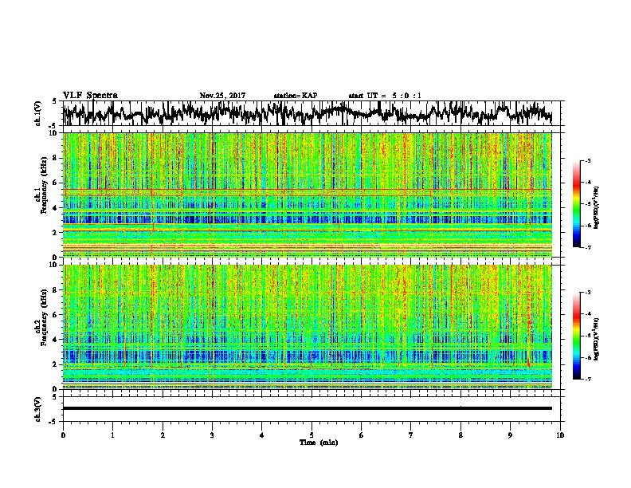The height and width of the screenshot is (488, 631).
Task: Click the log(PSD) label beside ch.2 colorbar
Action: pyautogui.click(x=597, y=339)
